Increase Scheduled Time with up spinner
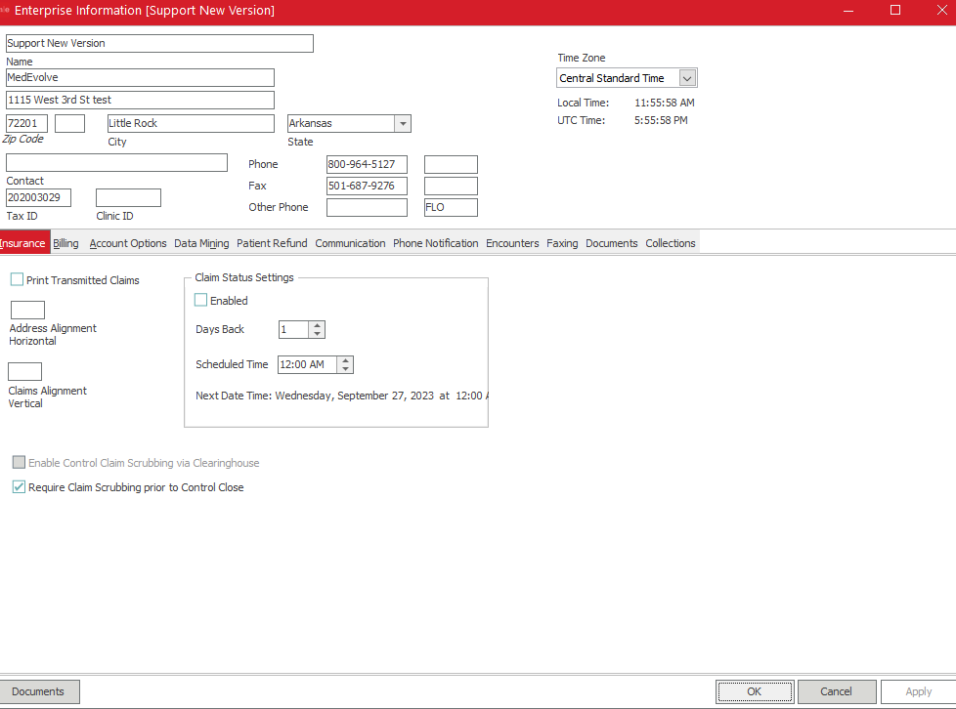This screenshot has height=709, width=956. tap(345, 359)
